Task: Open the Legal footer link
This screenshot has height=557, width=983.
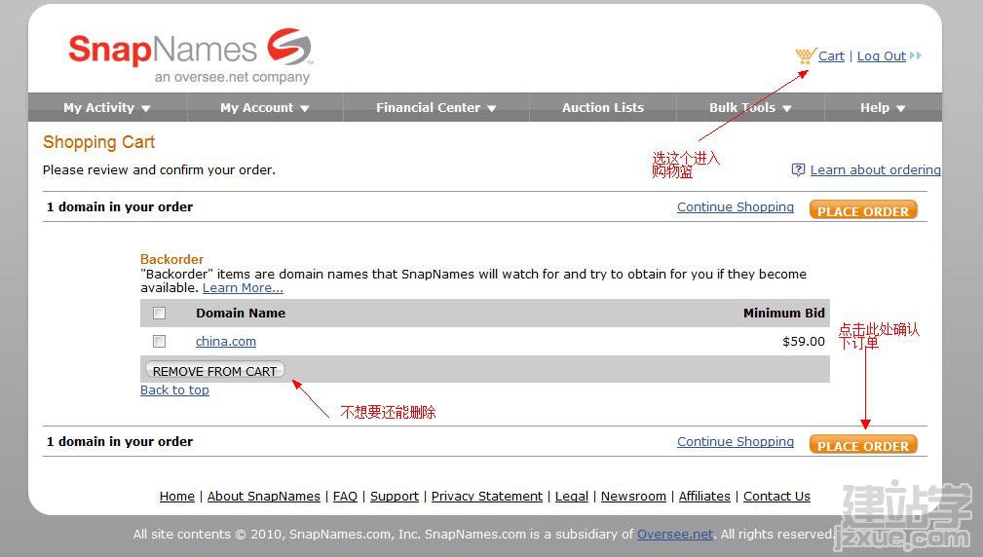Action: (572, 497)
